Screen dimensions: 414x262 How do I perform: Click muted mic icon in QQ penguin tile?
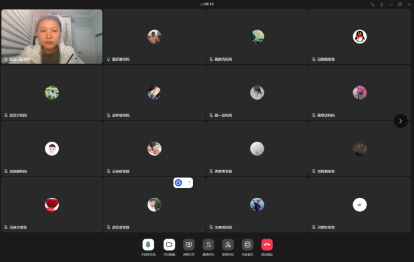(314, 59)
